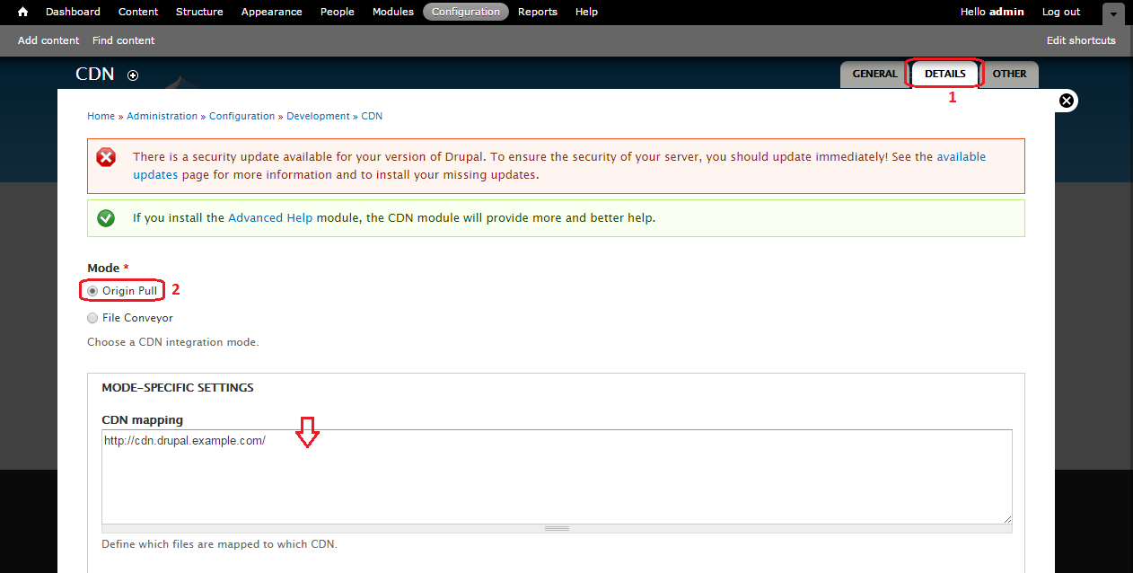The height and width of the screenshot is (573, 1133).
Task: Click the 'Define which files are mapped' description
Action: (x=219, y=544)
